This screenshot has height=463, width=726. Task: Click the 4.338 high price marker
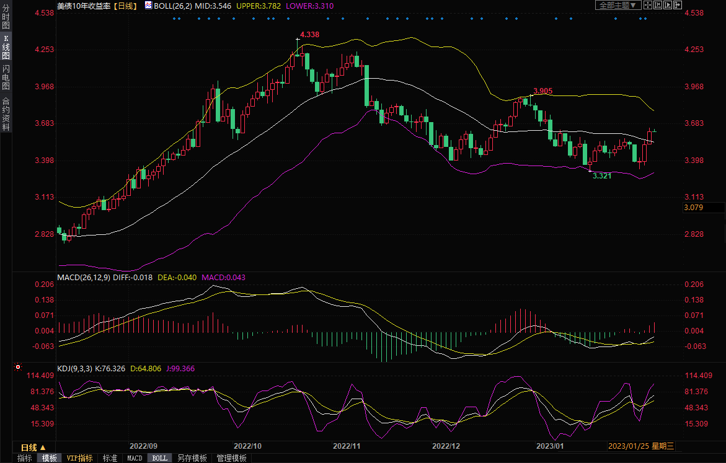click(x=309, y=35)
